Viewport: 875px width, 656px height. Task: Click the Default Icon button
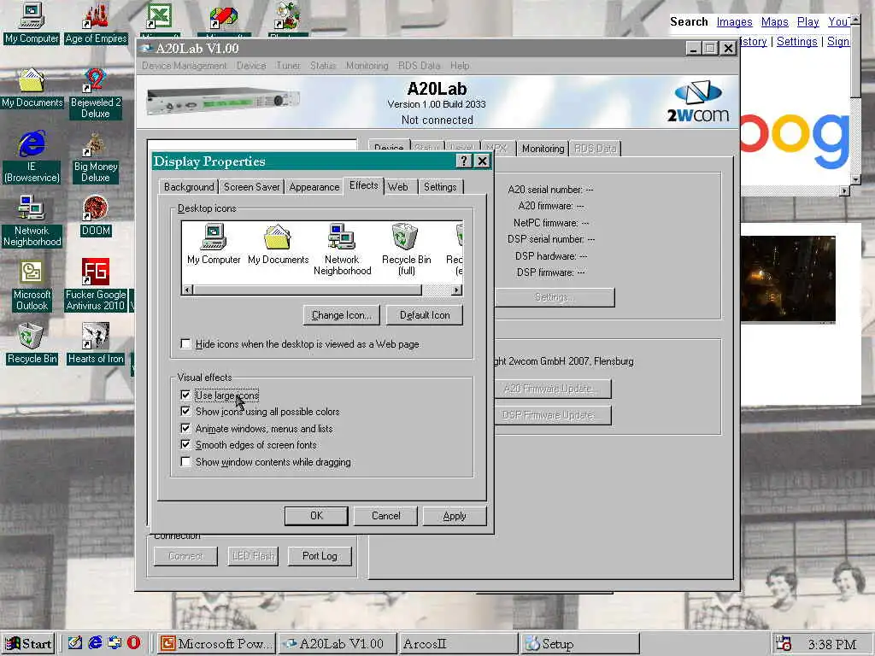(425, 315)
